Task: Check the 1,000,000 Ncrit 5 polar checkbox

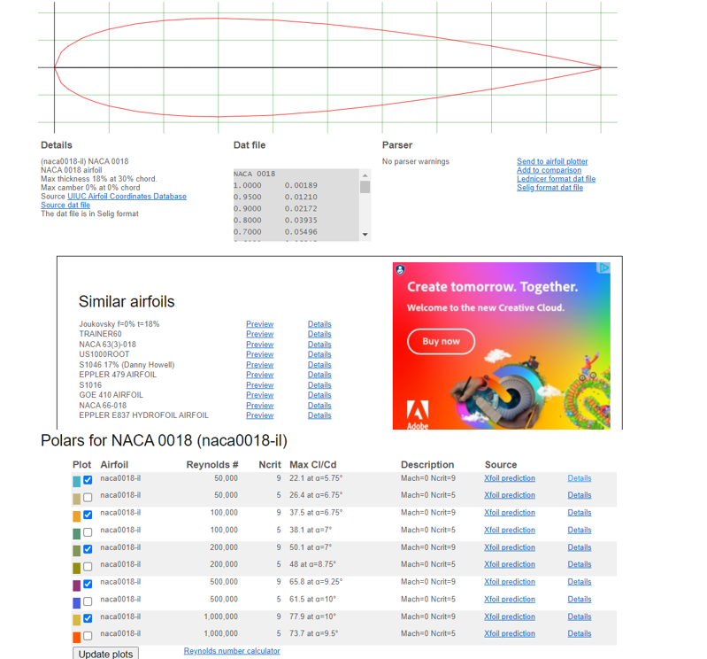Action: pyautogui.click(x=88, y=636)
